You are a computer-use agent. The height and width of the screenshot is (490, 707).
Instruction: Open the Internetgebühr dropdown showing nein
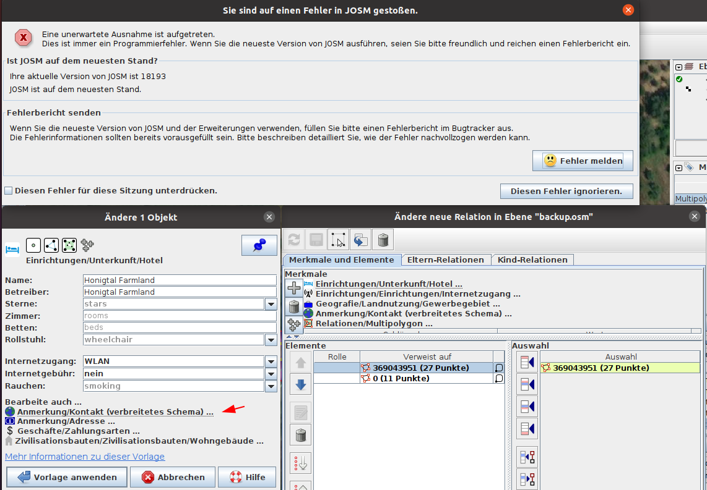[271, 373]
